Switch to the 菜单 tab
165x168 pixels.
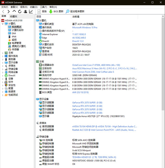[x=4, y=16]
